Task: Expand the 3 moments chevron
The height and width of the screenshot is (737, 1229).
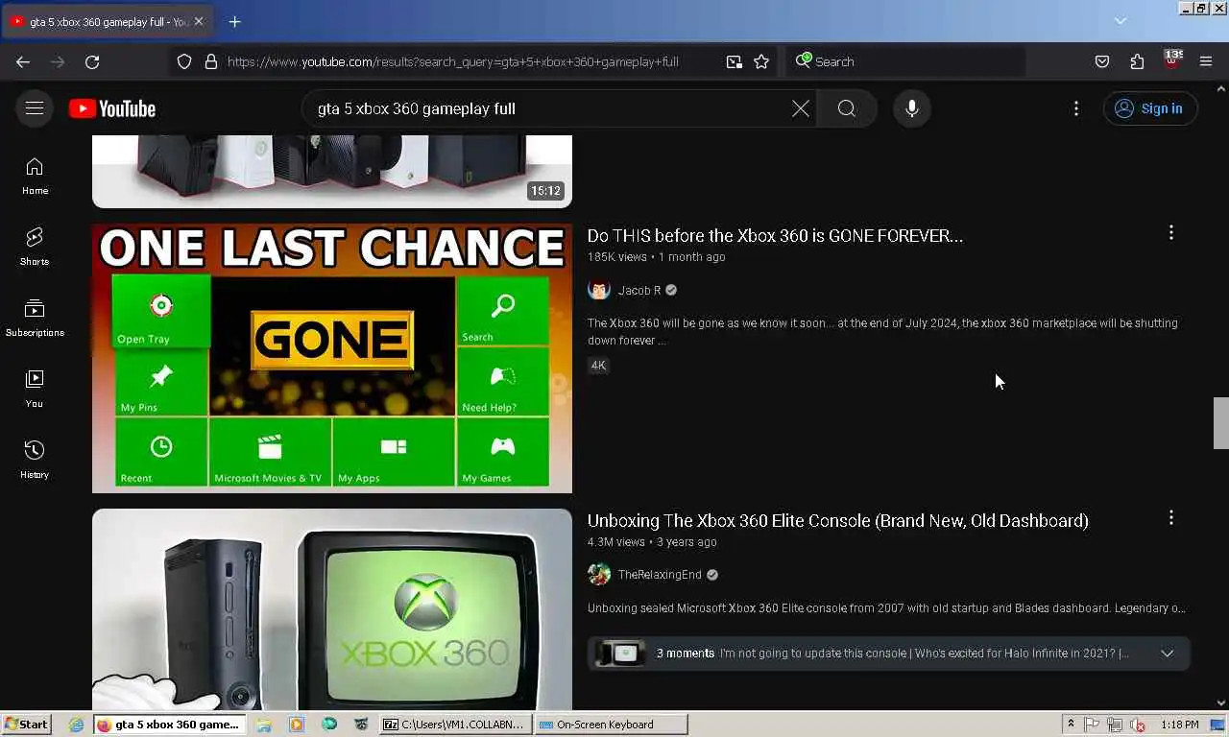Action: tap(1167, 654)
